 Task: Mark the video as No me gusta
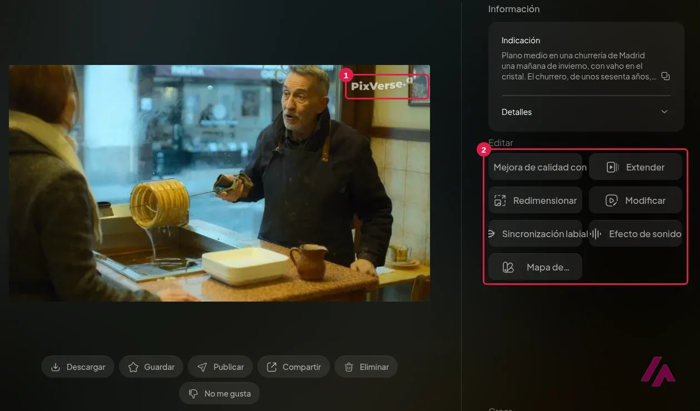coord(219,393)
